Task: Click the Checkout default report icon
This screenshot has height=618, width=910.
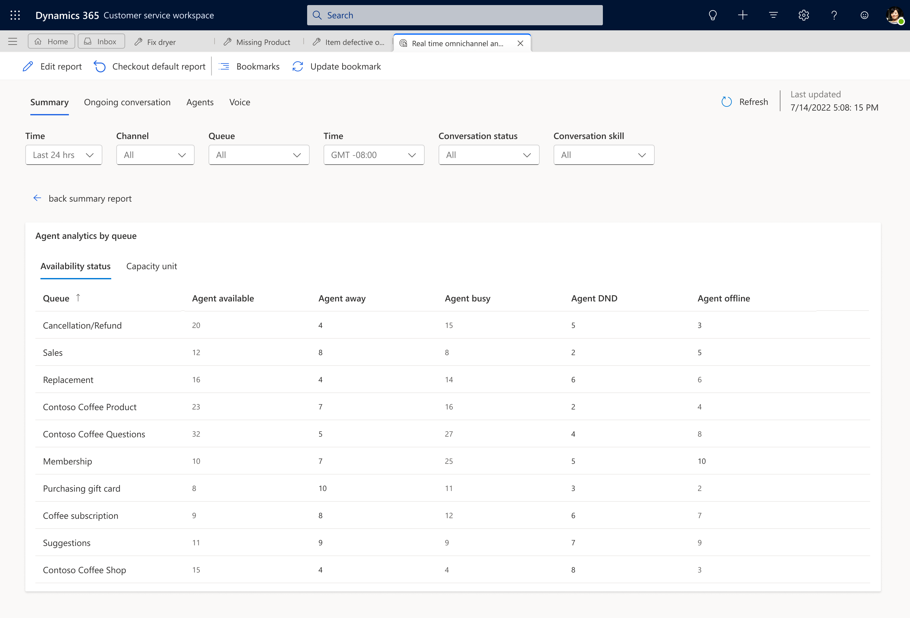Action: [99, 66]
